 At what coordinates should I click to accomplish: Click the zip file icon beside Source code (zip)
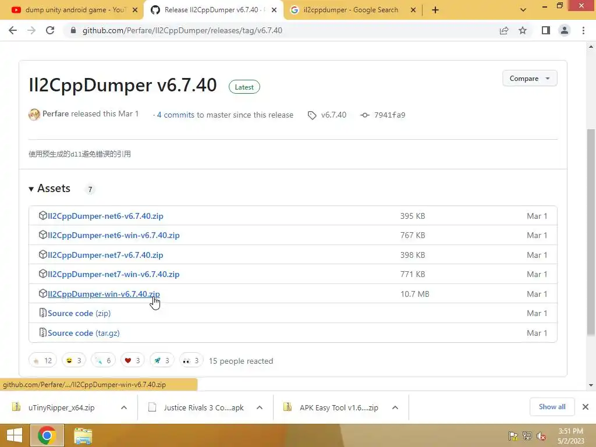pyautogui.click(x=42, y=313)
